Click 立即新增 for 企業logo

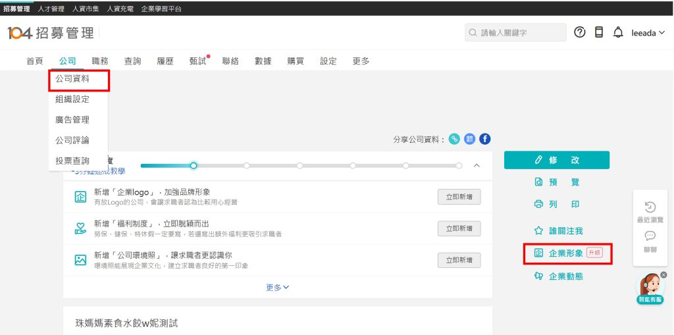[x=459, y=197]
